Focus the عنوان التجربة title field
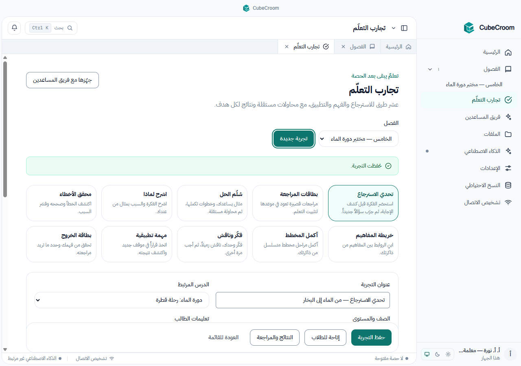This screenshot has height=366, width=521. tap(303, 300)
